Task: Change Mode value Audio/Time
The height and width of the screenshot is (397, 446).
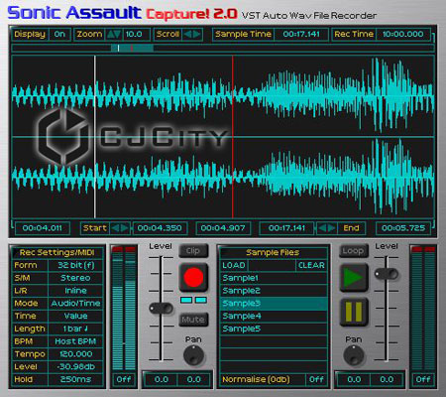Action: click(x=76, y=304)
